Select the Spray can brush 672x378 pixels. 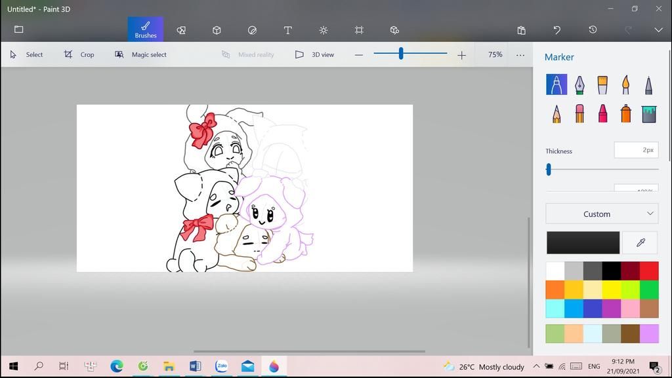click(x=625, y=114)
